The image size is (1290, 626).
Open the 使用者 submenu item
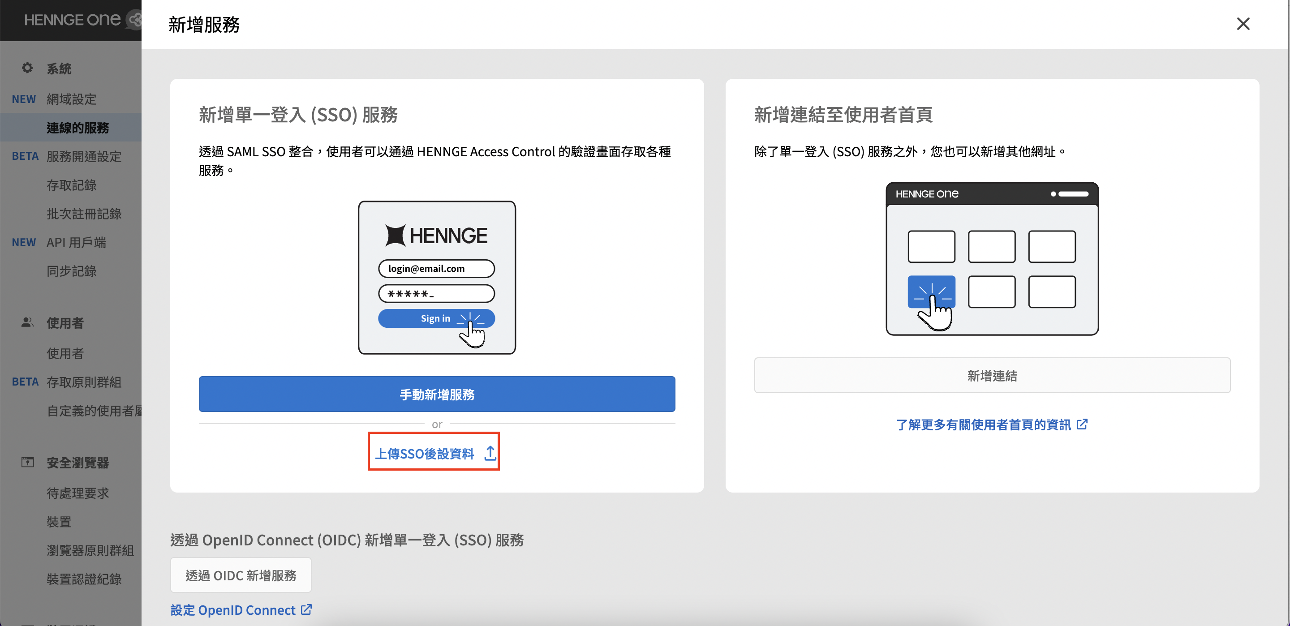tap(65, 354)
